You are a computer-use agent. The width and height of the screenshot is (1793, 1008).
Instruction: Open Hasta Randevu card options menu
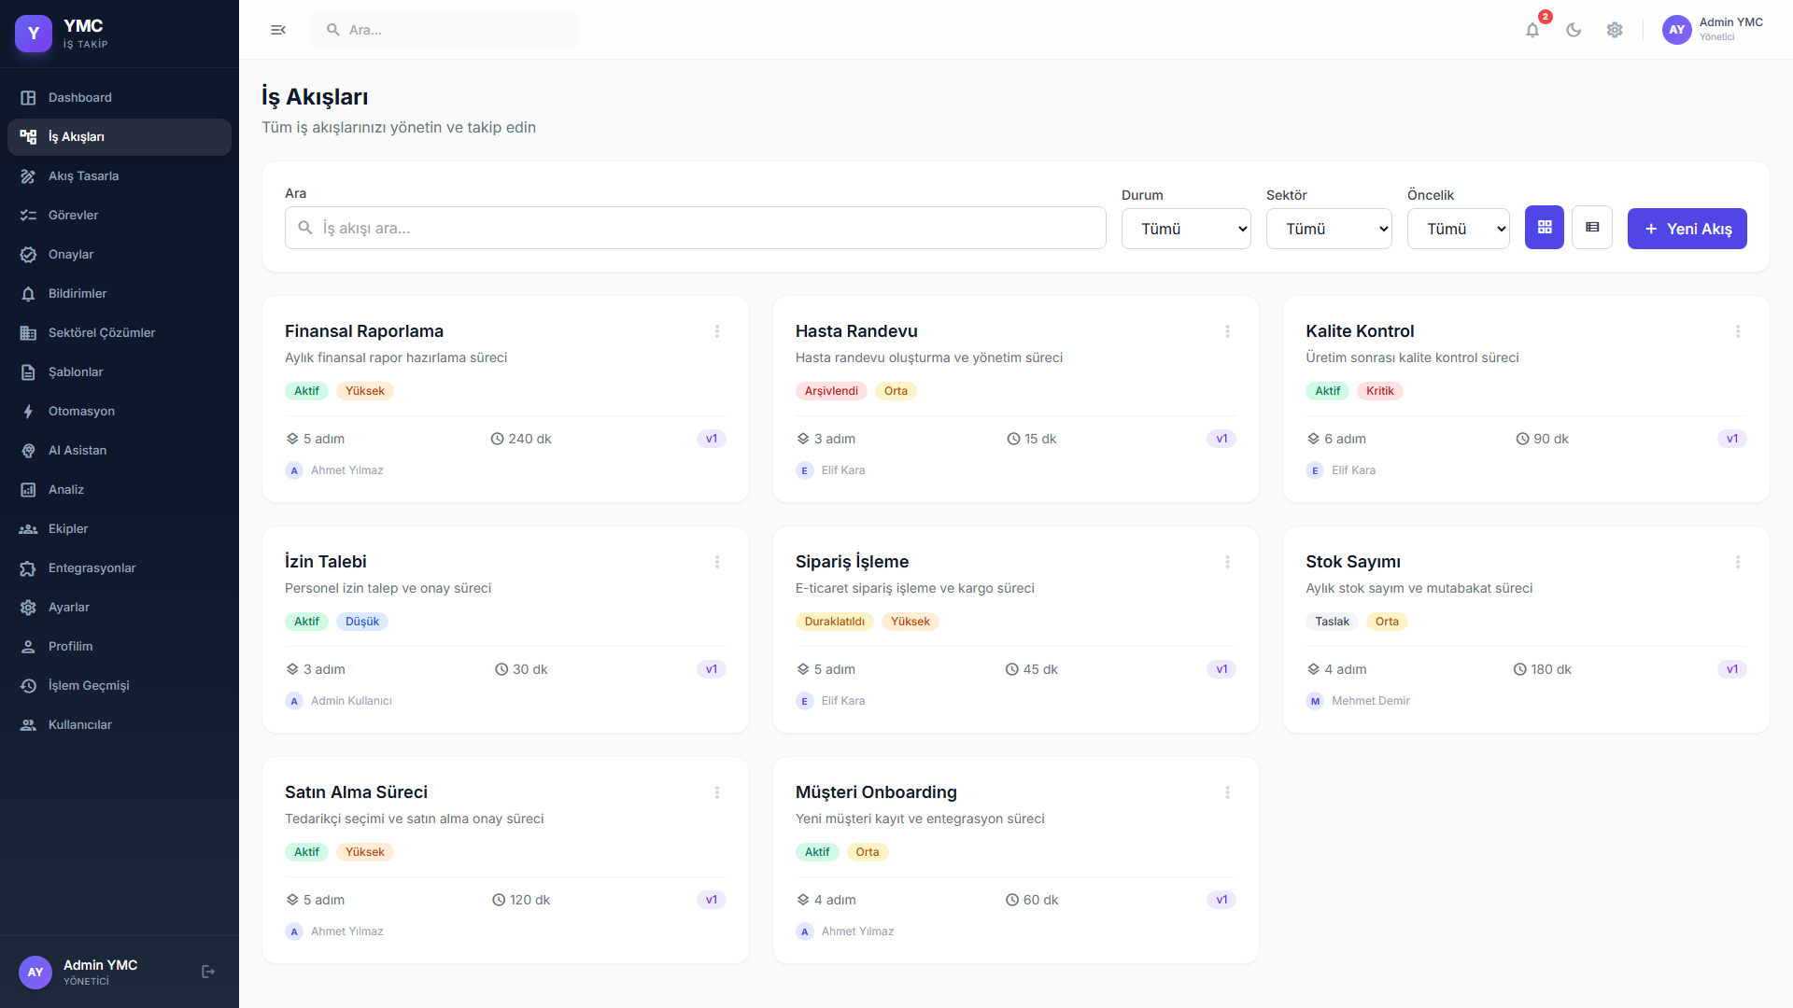[1227, 331]
